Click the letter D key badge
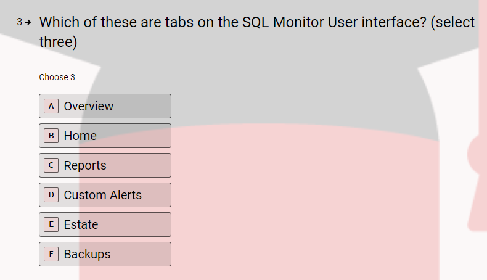The width and height of the screenshot is (487, 280). pos(51,195)
